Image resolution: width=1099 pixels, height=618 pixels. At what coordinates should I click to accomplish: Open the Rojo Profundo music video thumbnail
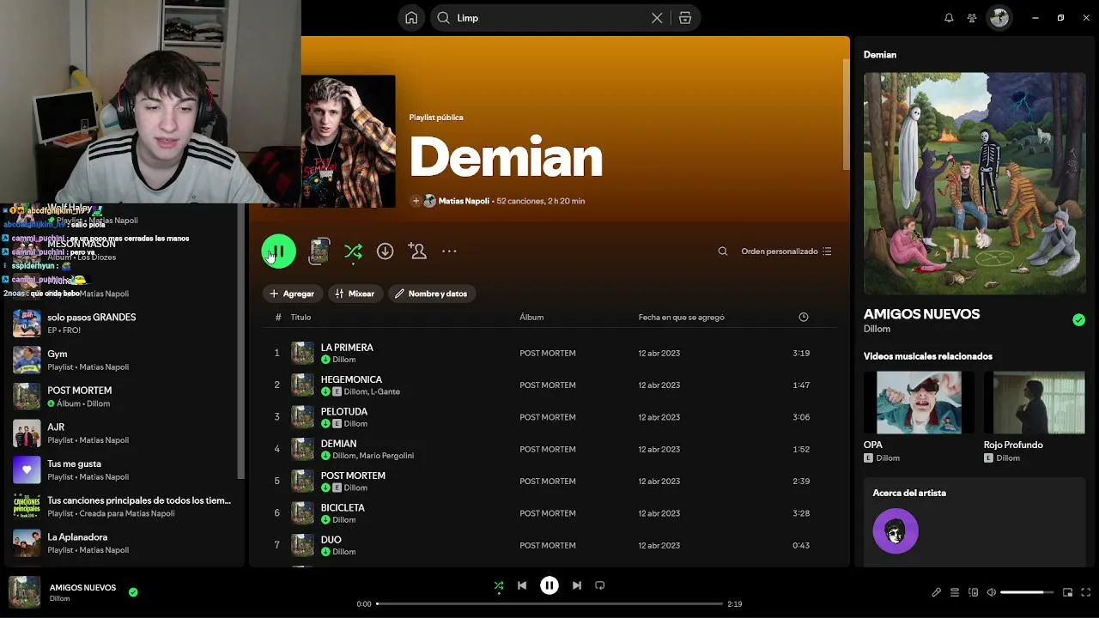(1035, 403)
